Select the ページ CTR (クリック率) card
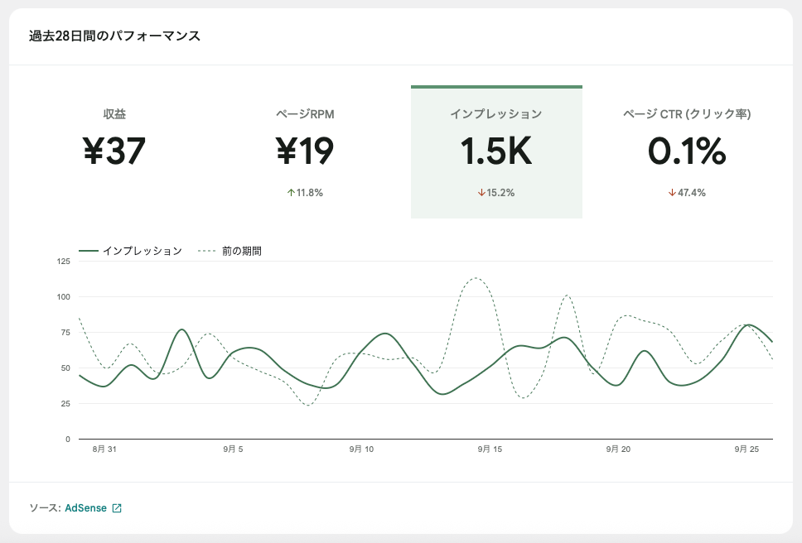 click(687, 151)
